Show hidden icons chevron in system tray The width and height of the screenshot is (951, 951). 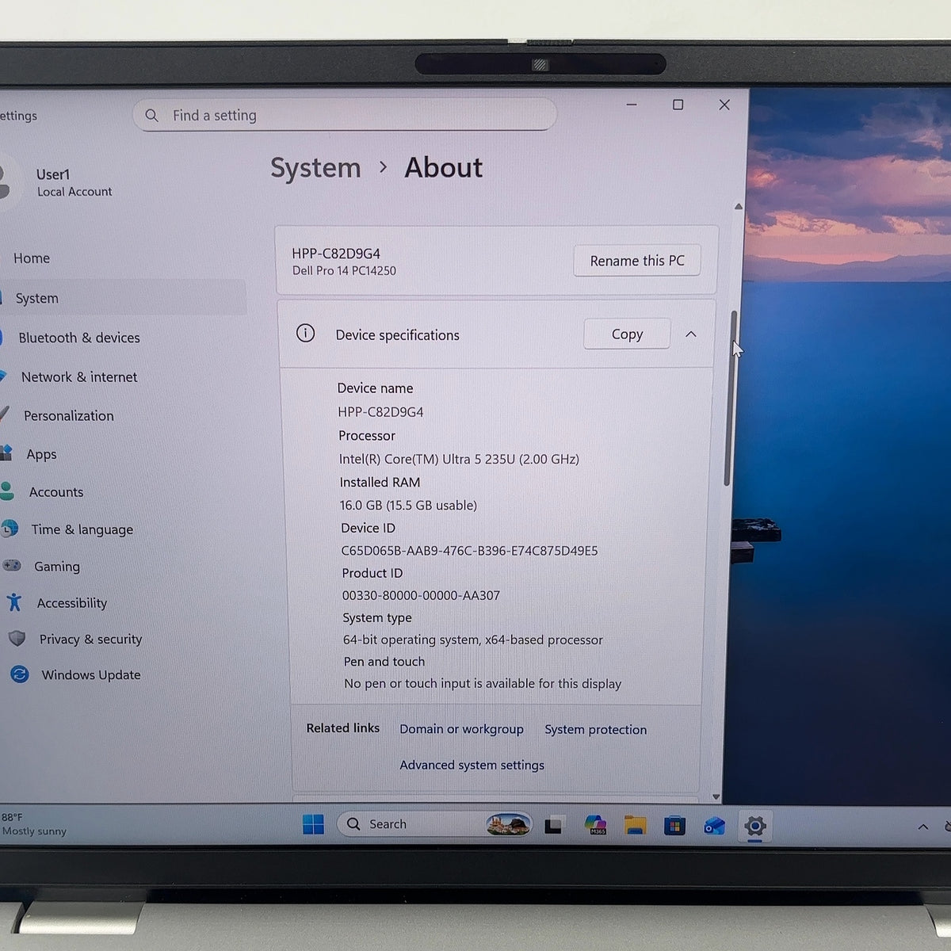point(922,827)
